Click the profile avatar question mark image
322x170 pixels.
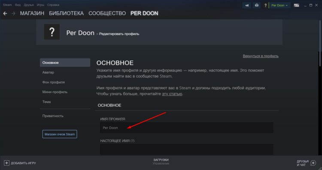(52, 32)
